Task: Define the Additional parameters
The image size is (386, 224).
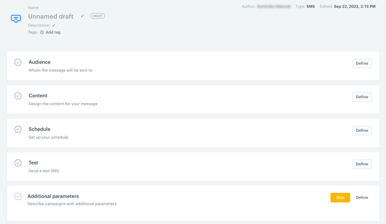Action: (x=362, y=198)
